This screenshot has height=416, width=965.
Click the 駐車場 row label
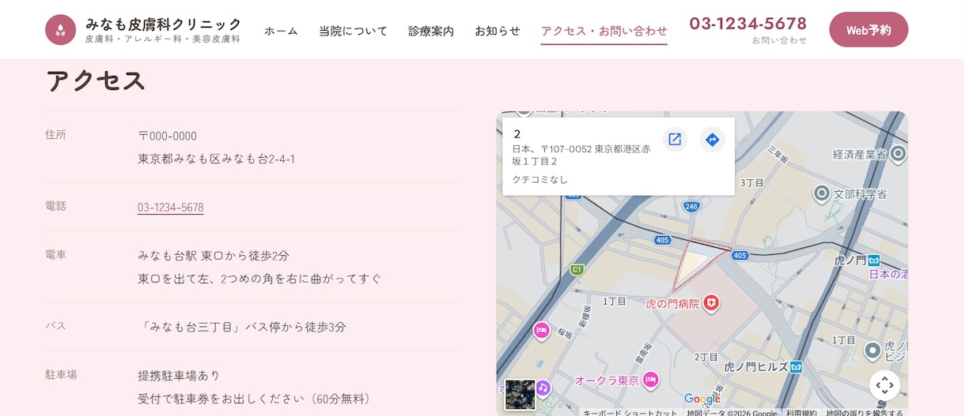pyautogui.click(x=62, y=374)
